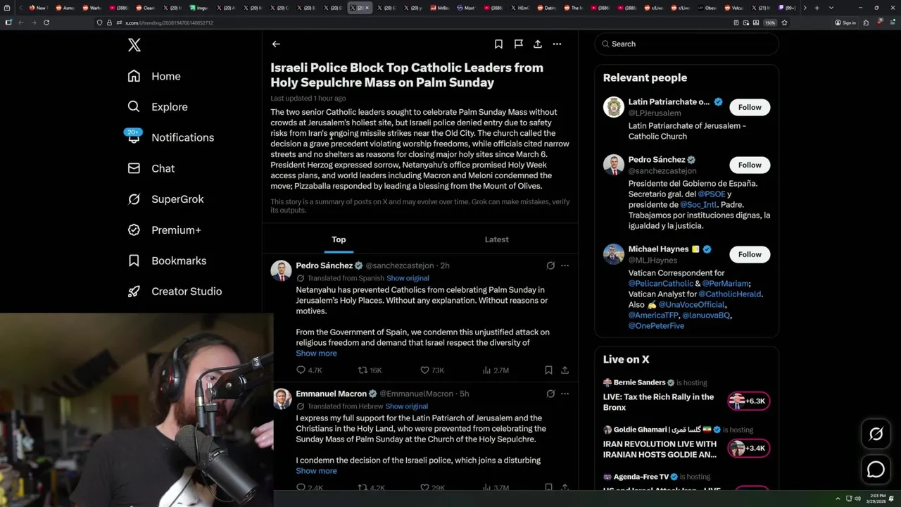This screenshot has height=507, width=901.
Task: Open SuperGrok from the sidebar
Action: click(165, 199)
